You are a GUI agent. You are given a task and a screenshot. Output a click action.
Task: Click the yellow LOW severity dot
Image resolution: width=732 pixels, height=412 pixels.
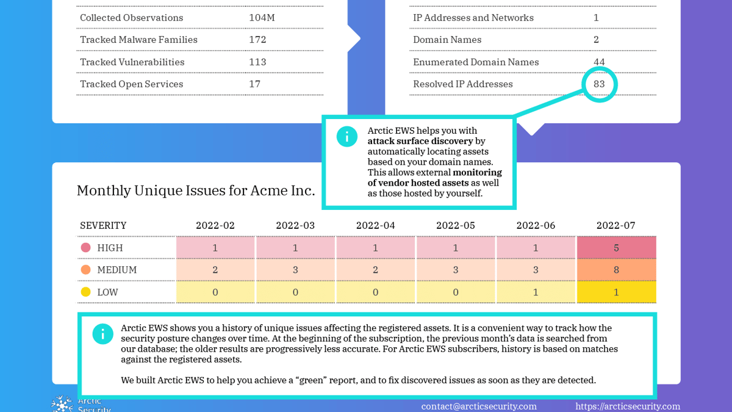click(85, 292)
